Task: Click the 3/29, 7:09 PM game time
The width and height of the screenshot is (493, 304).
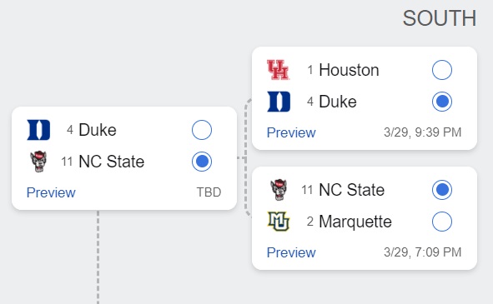Action: [x=423, y=252]
